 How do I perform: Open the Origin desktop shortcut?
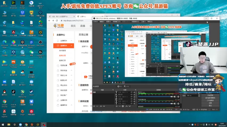(x=22, y=112)
